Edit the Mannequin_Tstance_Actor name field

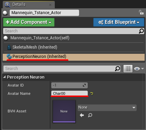pos(44,13)
